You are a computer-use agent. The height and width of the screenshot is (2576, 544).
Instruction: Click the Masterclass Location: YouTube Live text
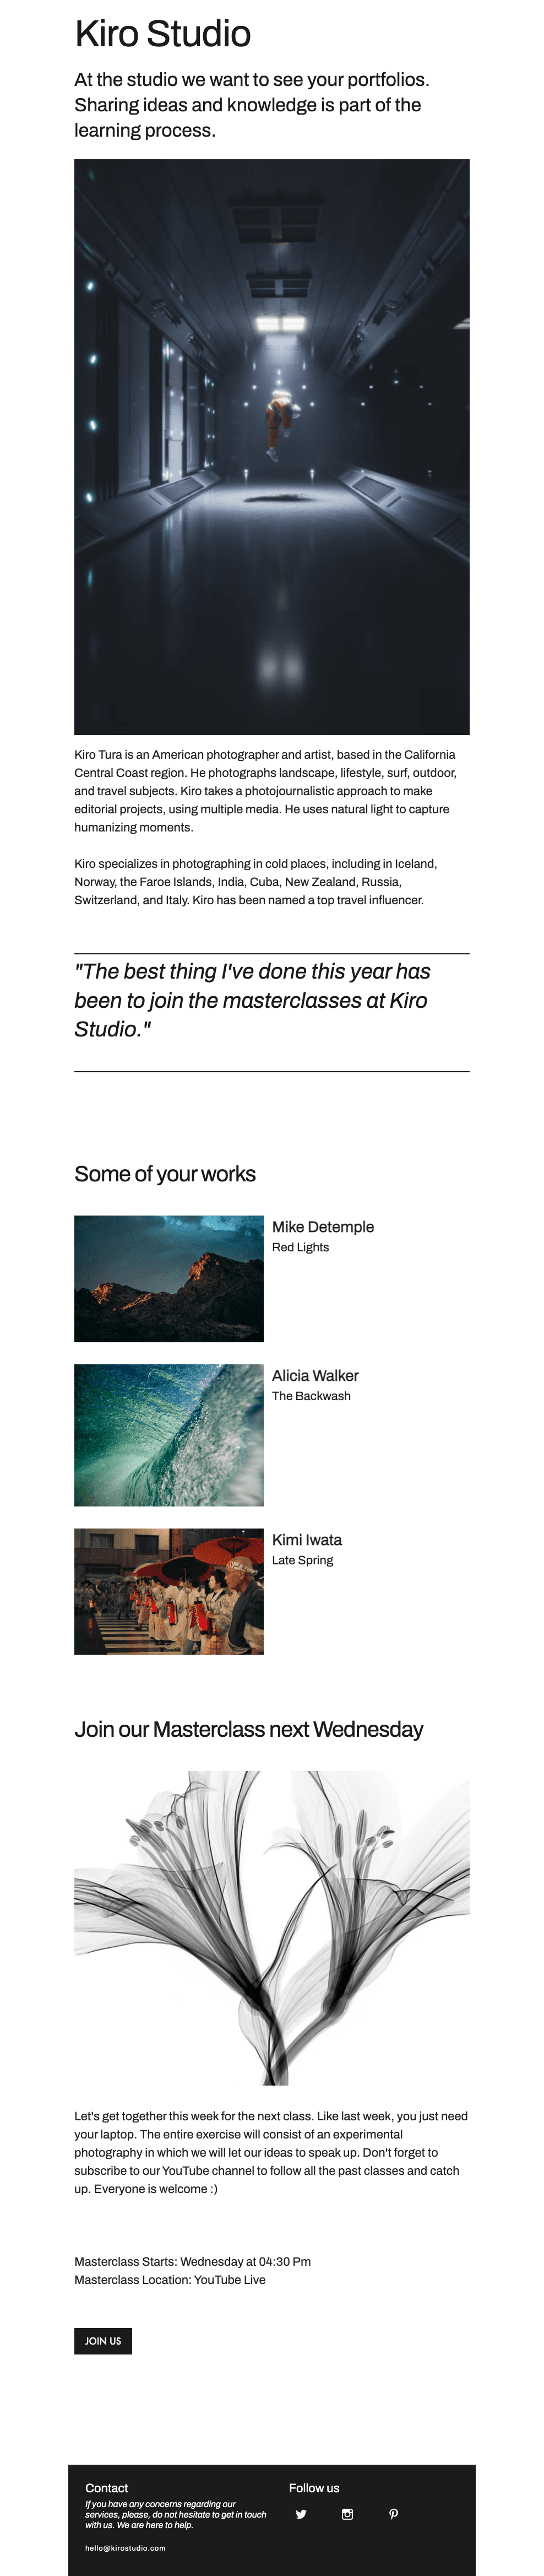tap(170, 2280)
